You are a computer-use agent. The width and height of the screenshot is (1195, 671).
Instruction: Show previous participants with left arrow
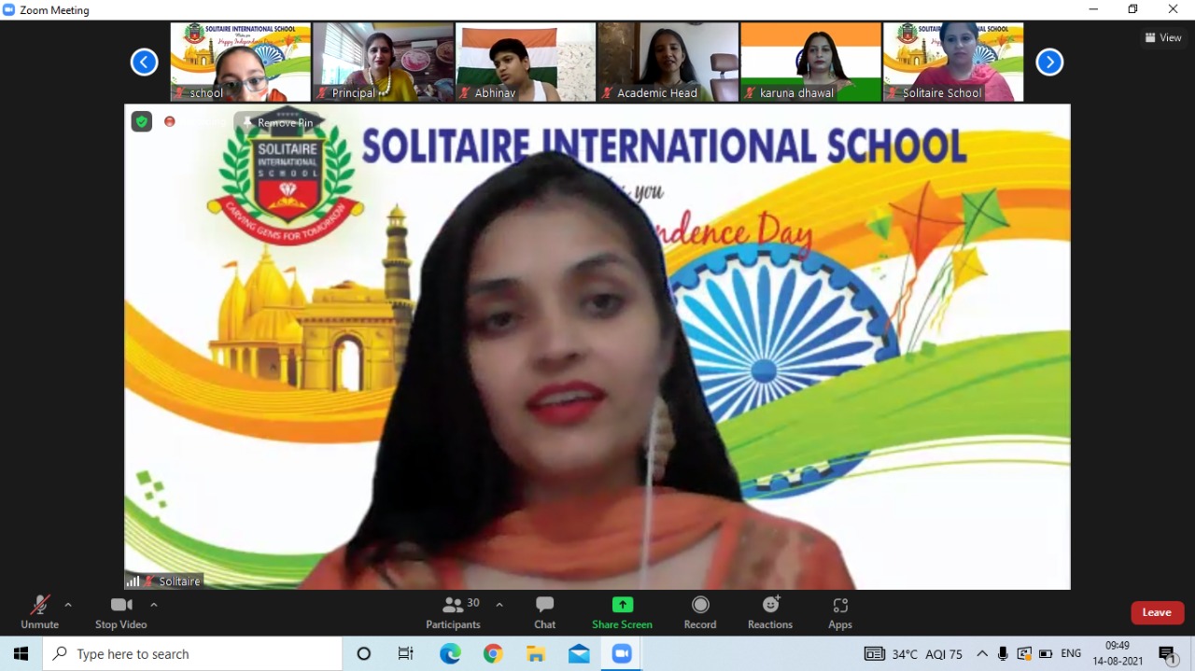[144, 63]
